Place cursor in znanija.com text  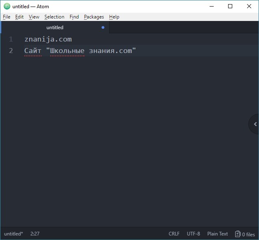[x=48, y=39]
